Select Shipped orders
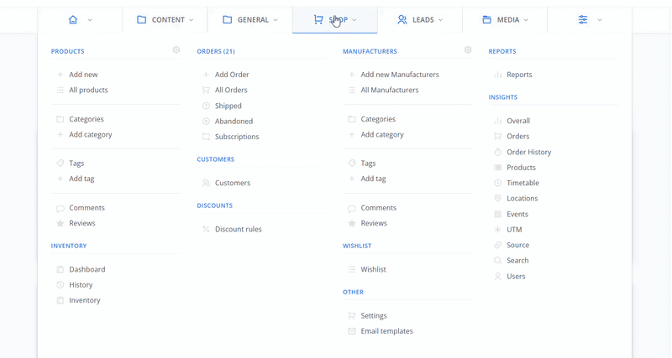Image resolution: width=672 pixels, height=358 pixels. 228,106
